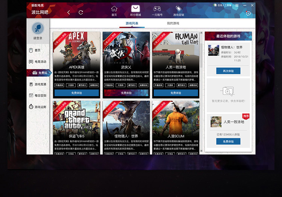Open 电竞活动 in the sidebar
The image size is (282, 197).
[x=38, y=61]
